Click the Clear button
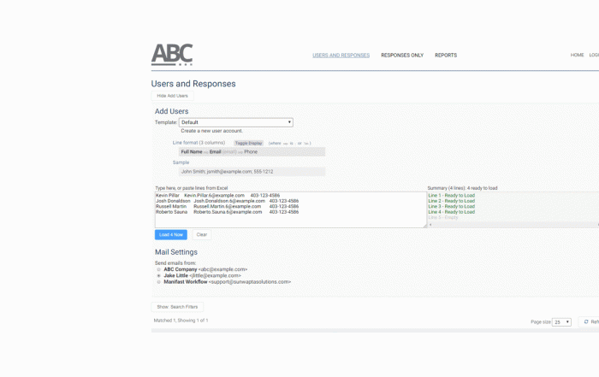The image size is (599, 377). [x=201, y=234]
